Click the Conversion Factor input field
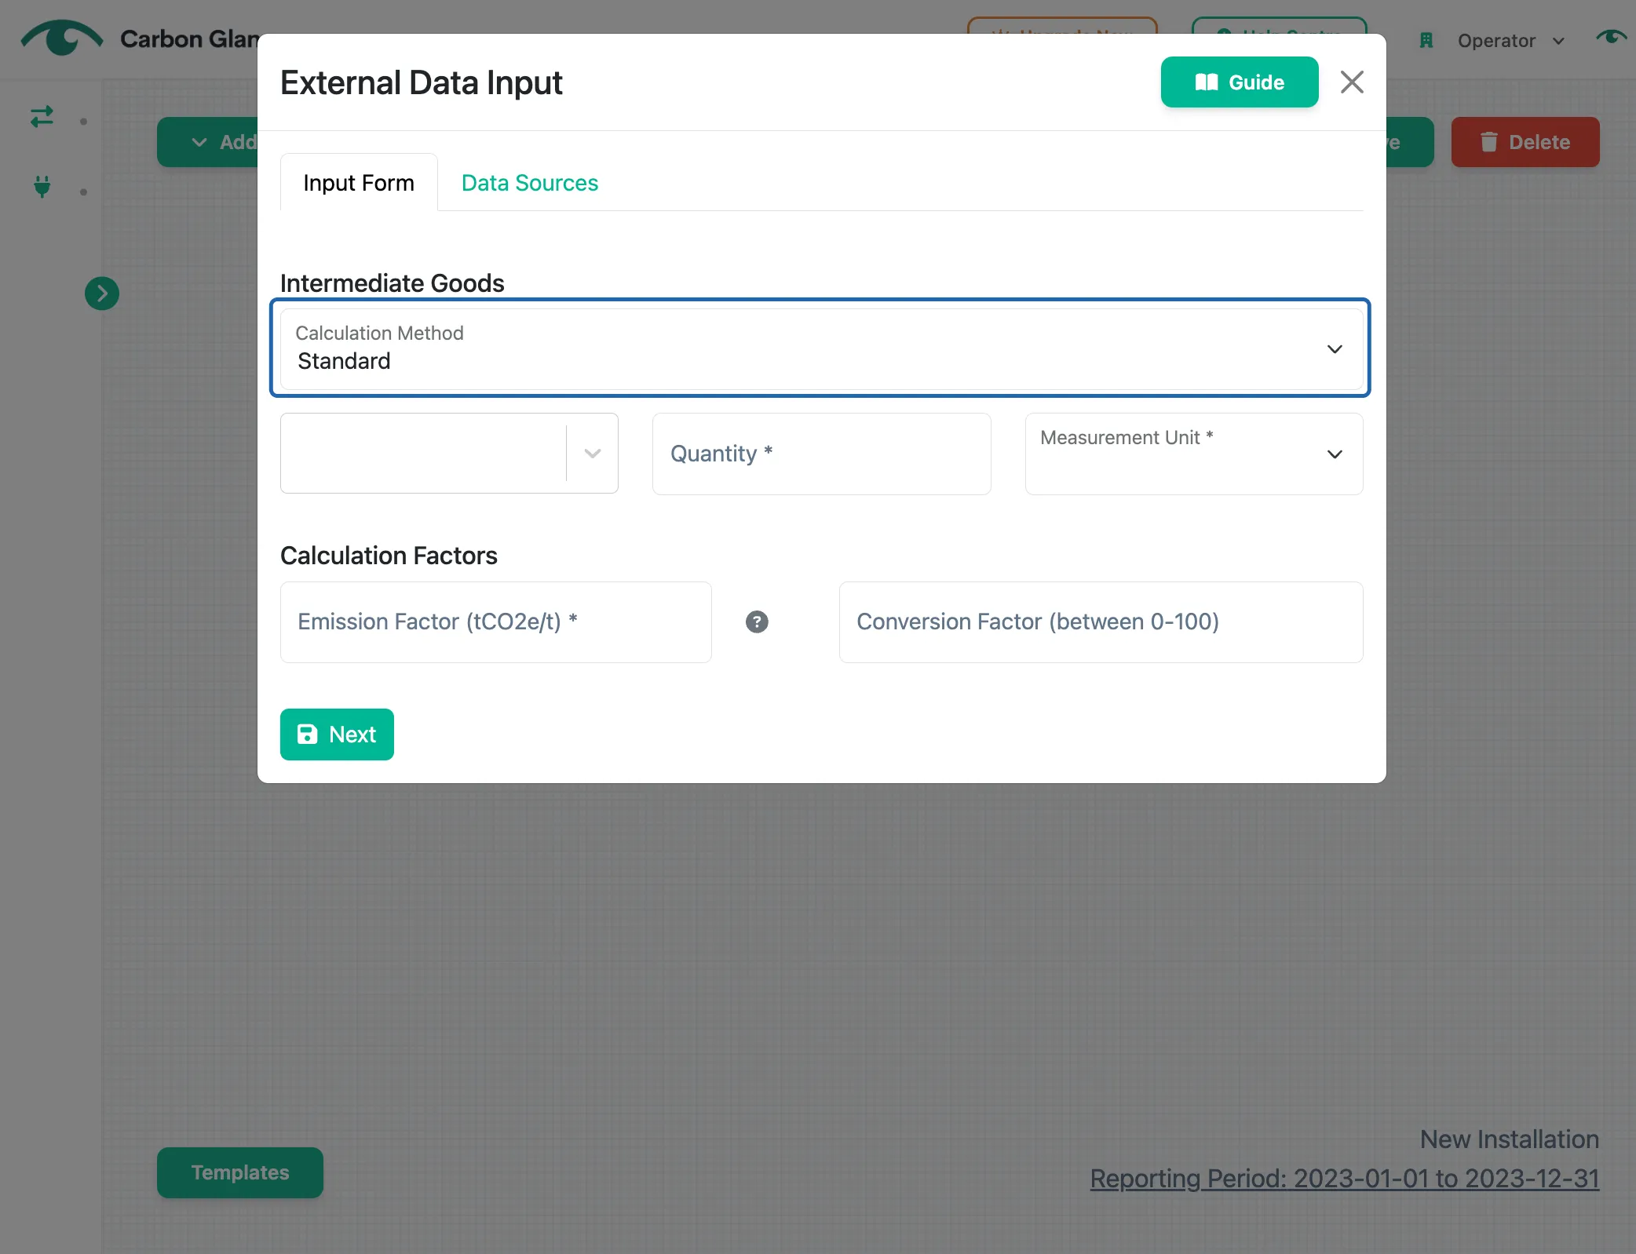This screenshot has height=1254, width=1636. click(1101, 622)
